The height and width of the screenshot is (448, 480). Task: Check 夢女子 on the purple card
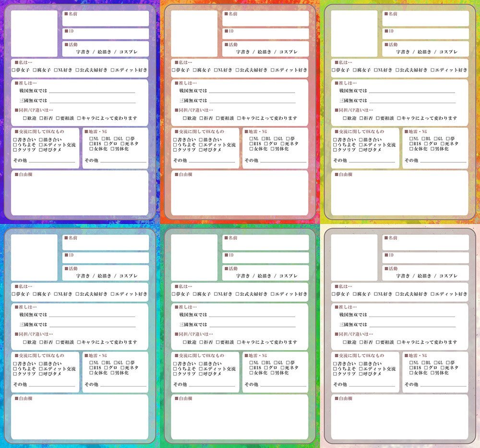pos(13,70)
